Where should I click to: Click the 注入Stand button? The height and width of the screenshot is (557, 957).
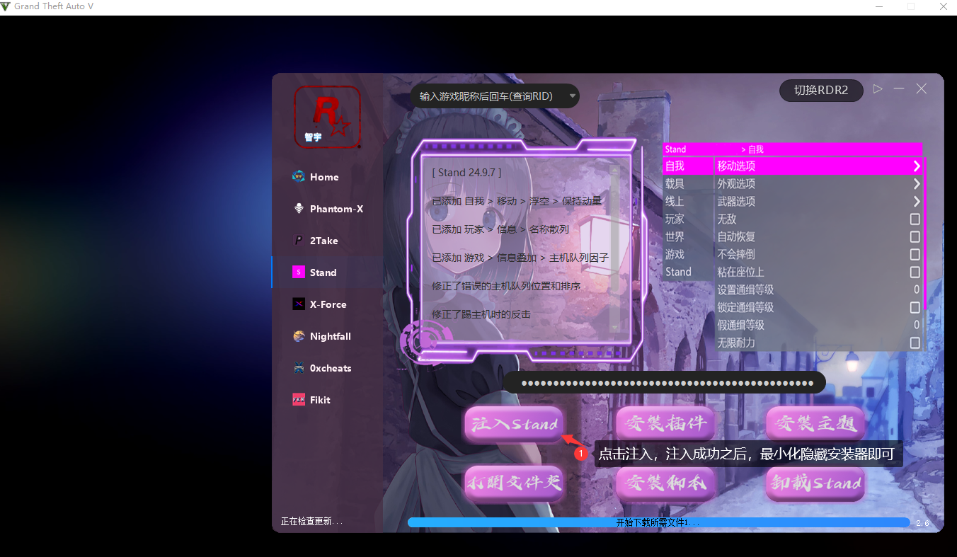(514, 424)
